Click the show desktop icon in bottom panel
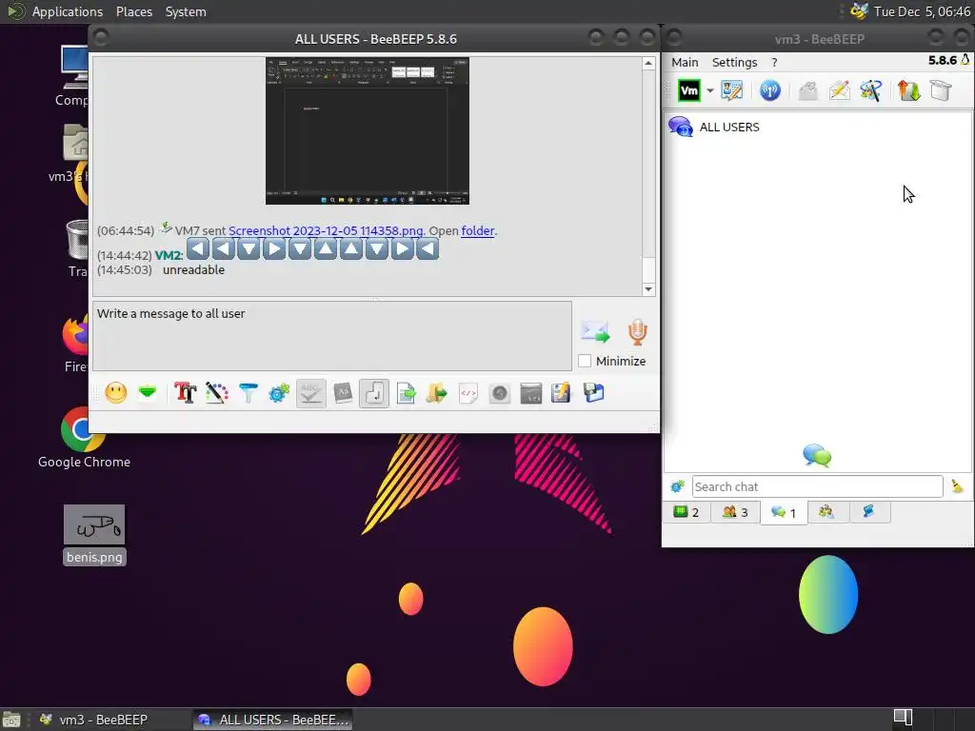The height and width of the screenshot is (731, 975). point(11,720)
